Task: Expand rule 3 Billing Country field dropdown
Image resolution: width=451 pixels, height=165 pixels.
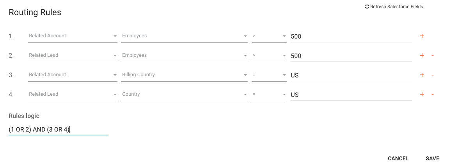Action: coord(184,75)
